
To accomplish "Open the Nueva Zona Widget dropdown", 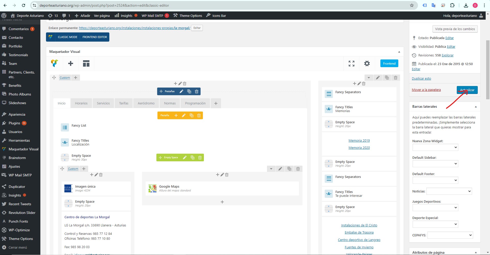I will click(x=435, y=147).
